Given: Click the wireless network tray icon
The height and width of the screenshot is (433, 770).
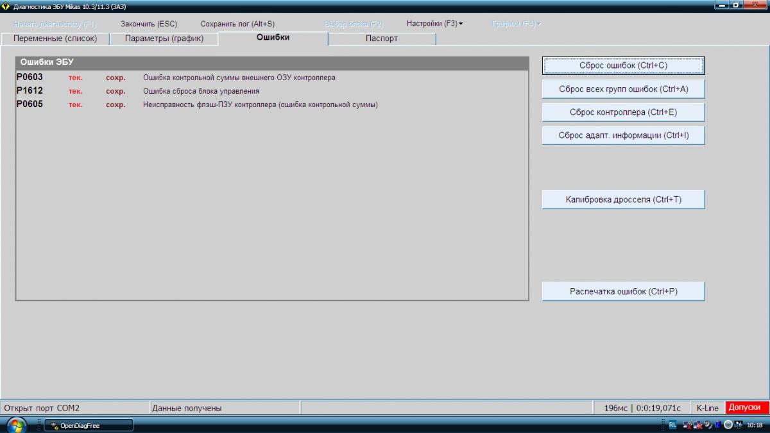Looking at the screenshot, I should (687, 425).
